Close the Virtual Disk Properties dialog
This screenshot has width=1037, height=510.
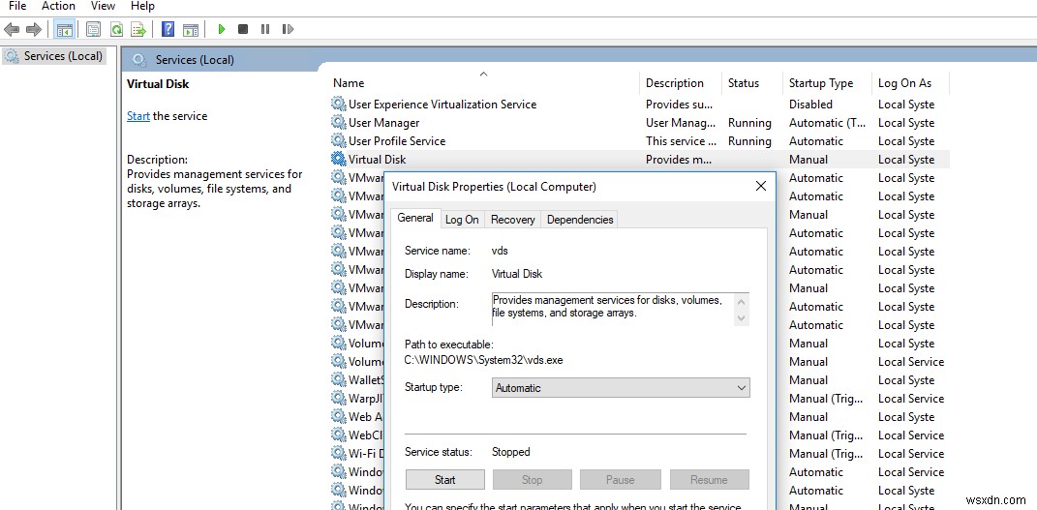[761, 187]
